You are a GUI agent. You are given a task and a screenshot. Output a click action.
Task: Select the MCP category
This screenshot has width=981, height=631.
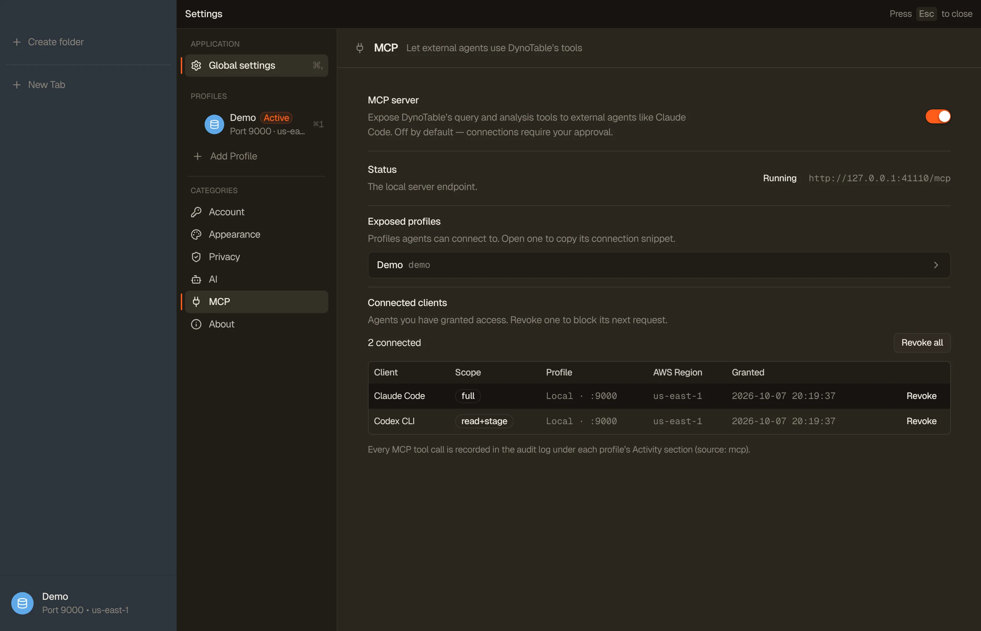[256, 302]
